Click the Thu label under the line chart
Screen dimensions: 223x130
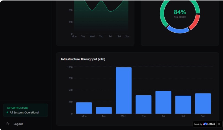(x=101, y=36)
